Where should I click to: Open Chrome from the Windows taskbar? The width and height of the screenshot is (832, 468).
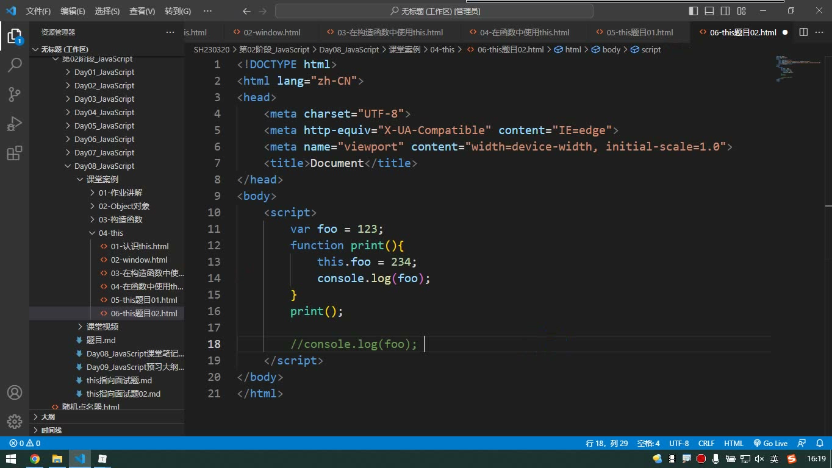35,459
